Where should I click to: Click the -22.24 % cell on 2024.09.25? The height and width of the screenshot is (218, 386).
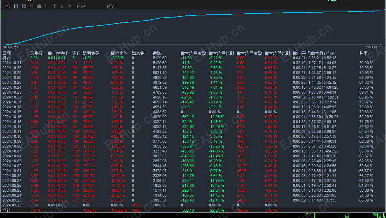(x=216, y=191)
